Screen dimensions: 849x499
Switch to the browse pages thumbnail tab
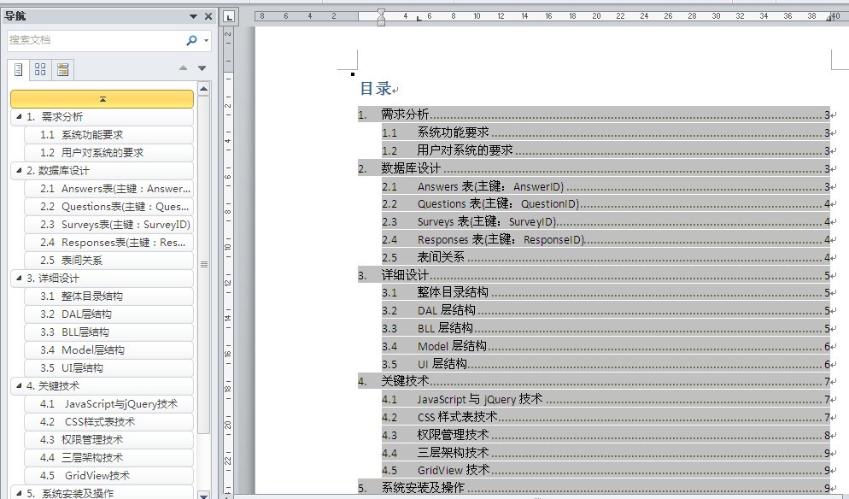40,69
